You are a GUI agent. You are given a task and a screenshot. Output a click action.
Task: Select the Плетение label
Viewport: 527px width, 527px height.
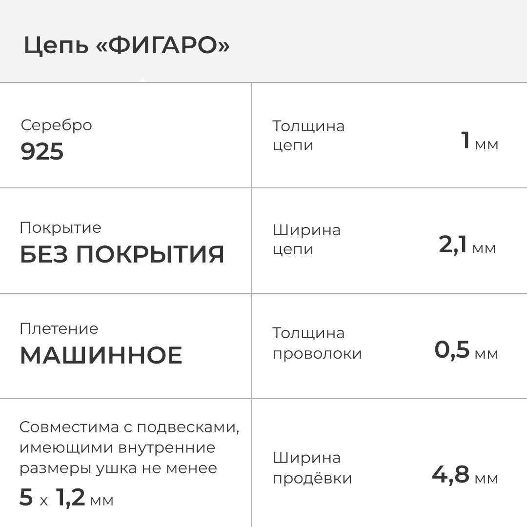point(59,328)
